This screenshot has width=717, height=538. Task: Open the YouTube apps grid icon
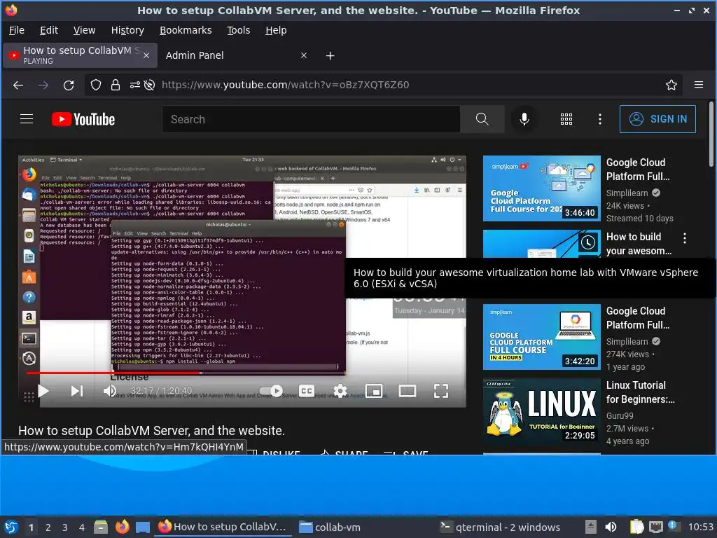tap(566, 119)
